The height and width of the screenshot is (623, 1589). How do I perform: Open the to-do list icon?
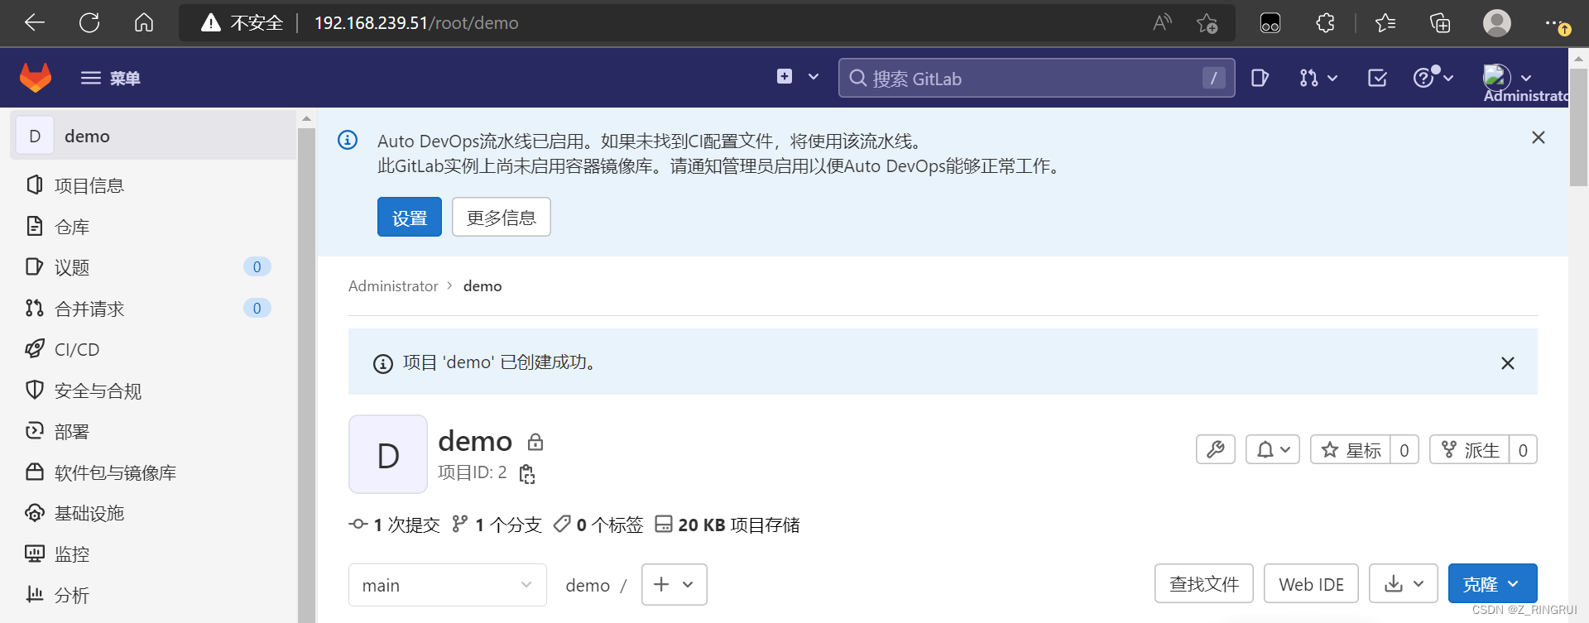pyautogui.click(x=1378, y=78)
